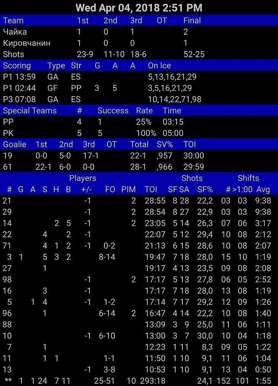Viewport: 278px width, 386px height.
Task: Sort players by the +/- column header
Action: 87,190
